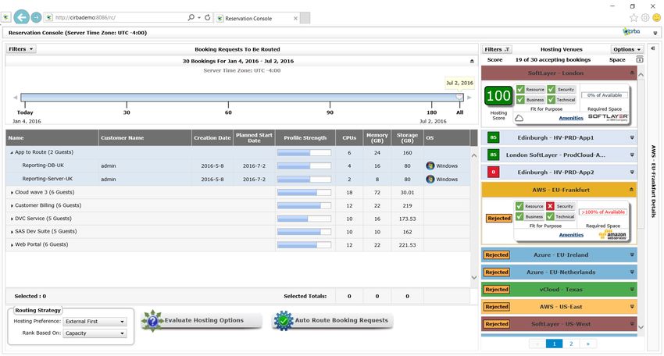
Task: Expand Cloud wave 3 group
Action: (x=12, y=193)
